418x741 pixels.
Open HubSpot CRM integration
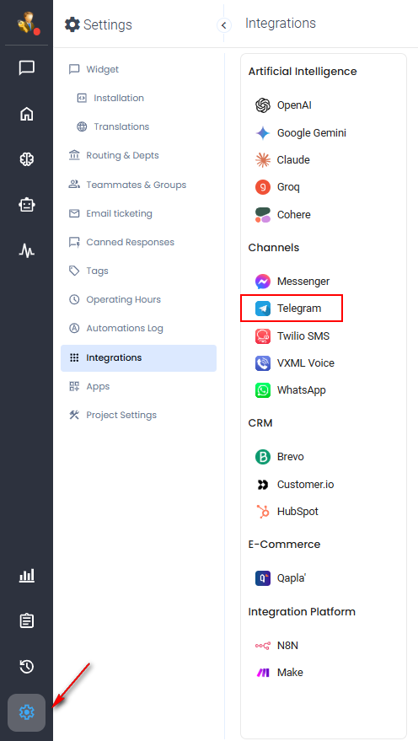coord(287,512)
